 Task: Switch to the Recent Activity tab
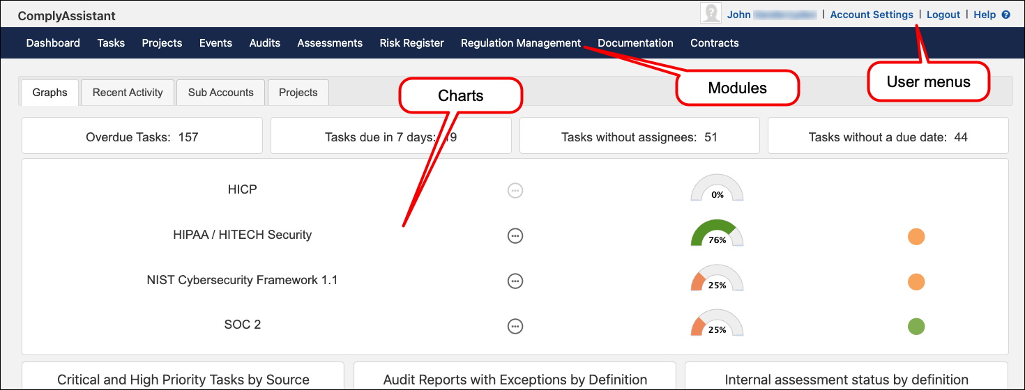[128, 93]
